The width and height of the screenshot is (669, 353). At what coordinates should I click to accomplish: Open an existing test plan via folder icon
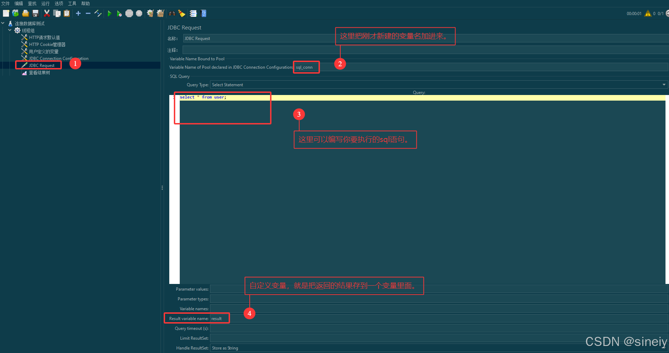[x=25, y=13]
